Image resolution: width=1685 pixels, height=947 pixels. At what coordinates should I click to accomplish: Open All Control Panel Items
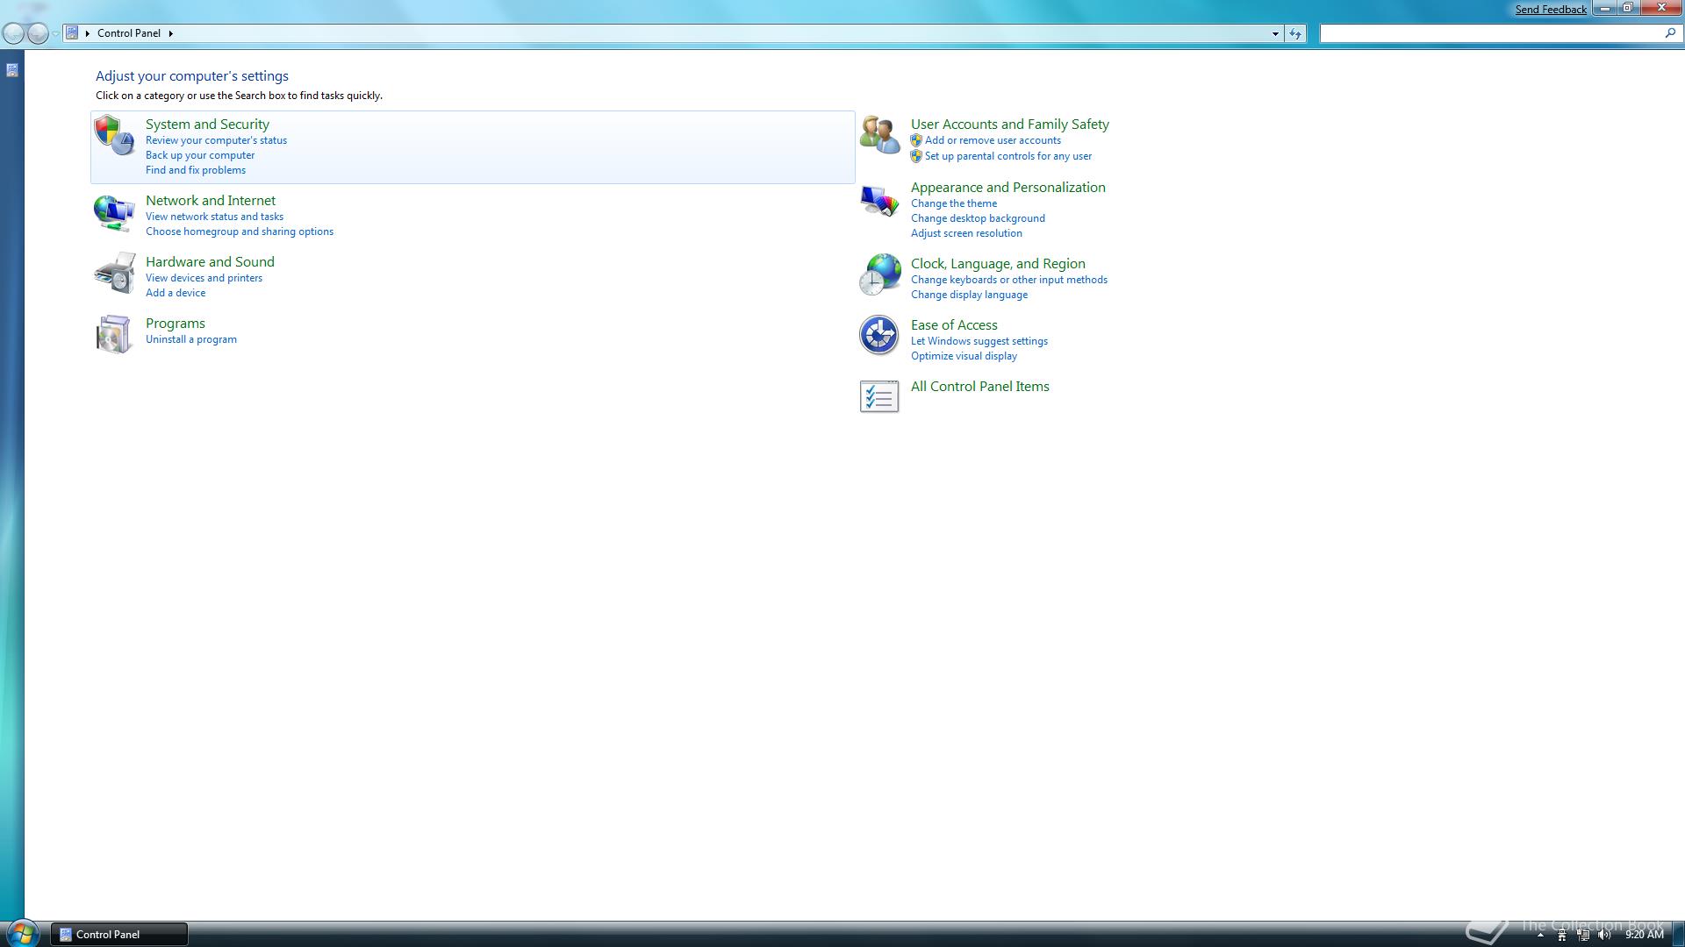pyautogui.click(x=980, y=387)
